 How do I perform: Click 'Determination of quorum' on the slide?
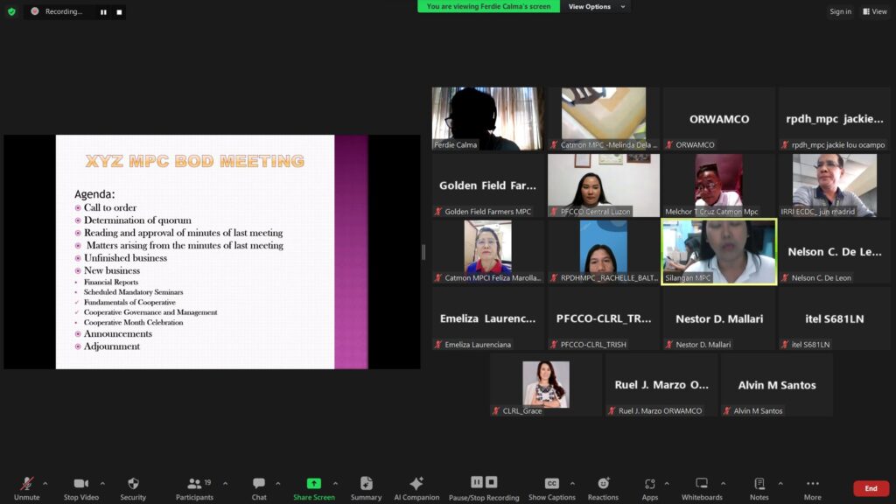[137, 220]
